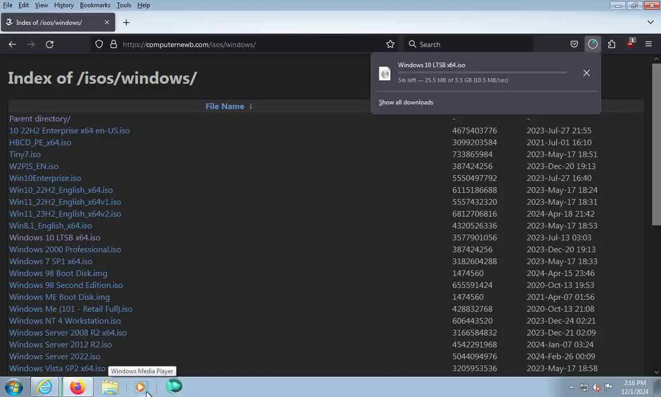Viewport: 661px width, 397px height.
Task: Open W2PIS_EN.iso link
Action: point(34,166)
